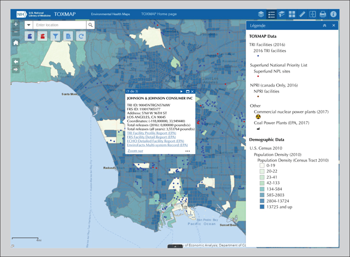Click 'TRI Facilities (2016)' legend text

(x=267, y=44)
